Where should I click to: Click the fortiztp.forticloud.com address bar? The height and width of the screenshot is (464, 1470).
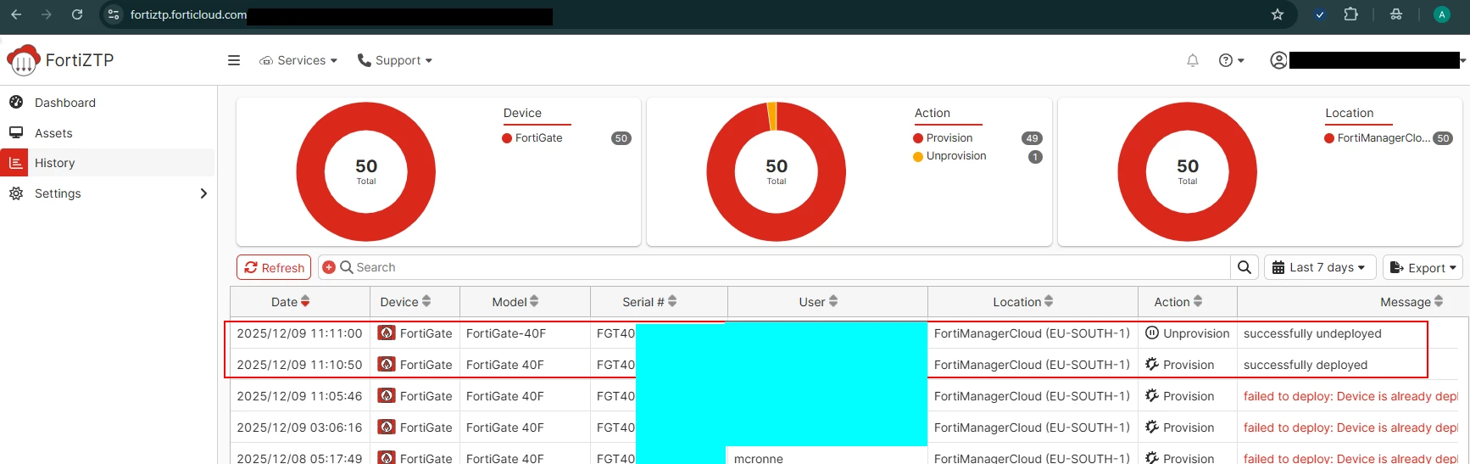[x=188, y=14]
